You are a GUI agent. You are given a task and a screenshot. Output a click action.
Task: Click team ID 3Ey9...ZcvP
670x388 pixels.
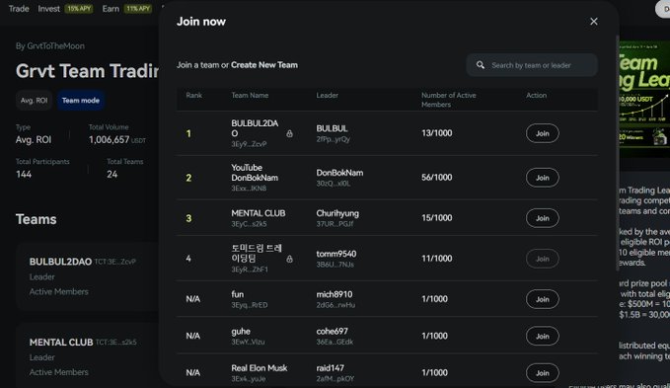tap(249, 144)
